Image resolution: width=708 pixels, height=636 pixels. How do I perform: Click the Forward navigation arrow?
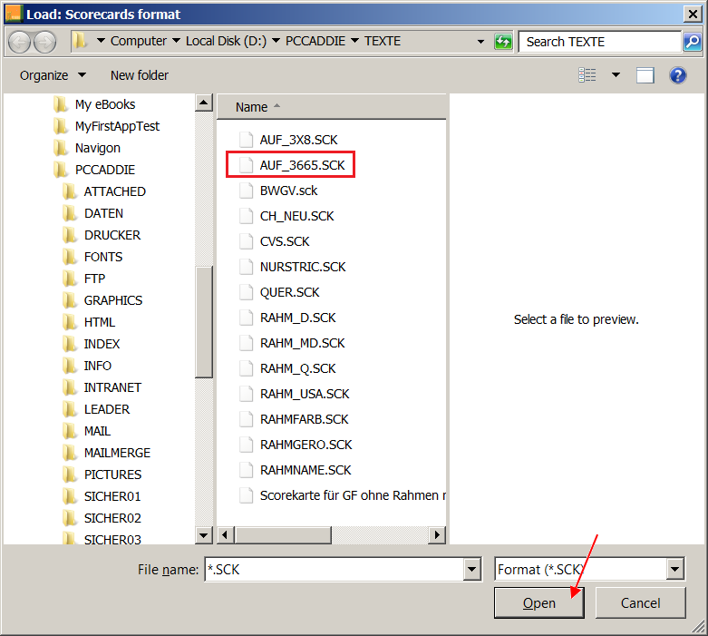pyautogui.click(x=45, y=42)
